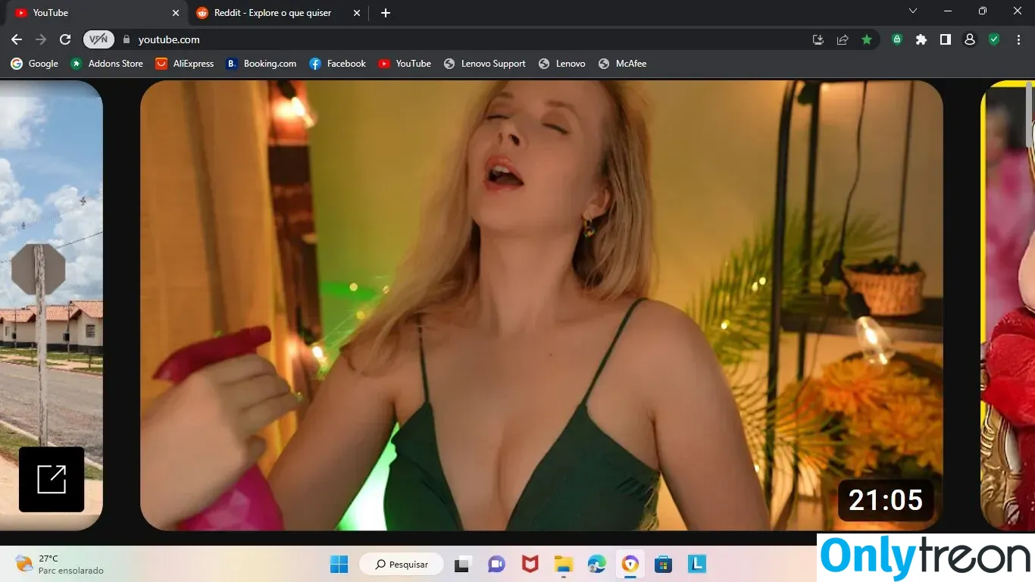Image resolution: width=1035 pixels, height=582 pixels.
Task: Expand the tab search chevron
Action: coord(913,11)
